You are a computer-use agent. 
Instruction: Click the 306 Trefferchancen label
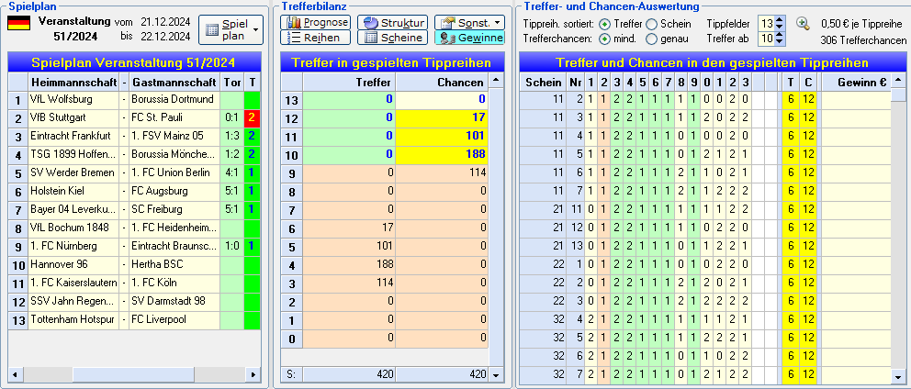click(x=863, y=40)
